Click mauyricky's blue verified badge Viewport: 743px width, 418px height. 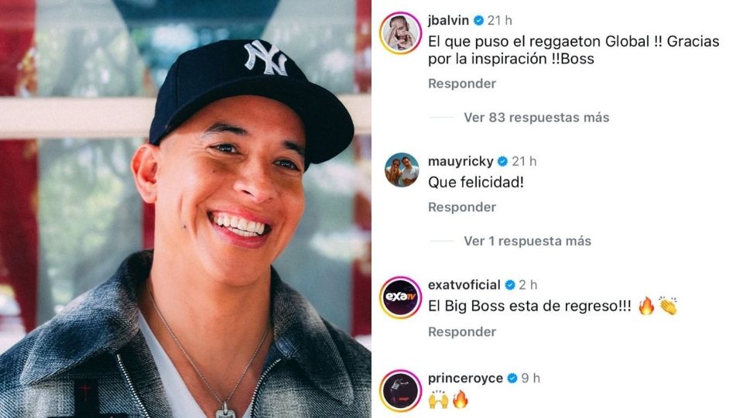[503, 162]
